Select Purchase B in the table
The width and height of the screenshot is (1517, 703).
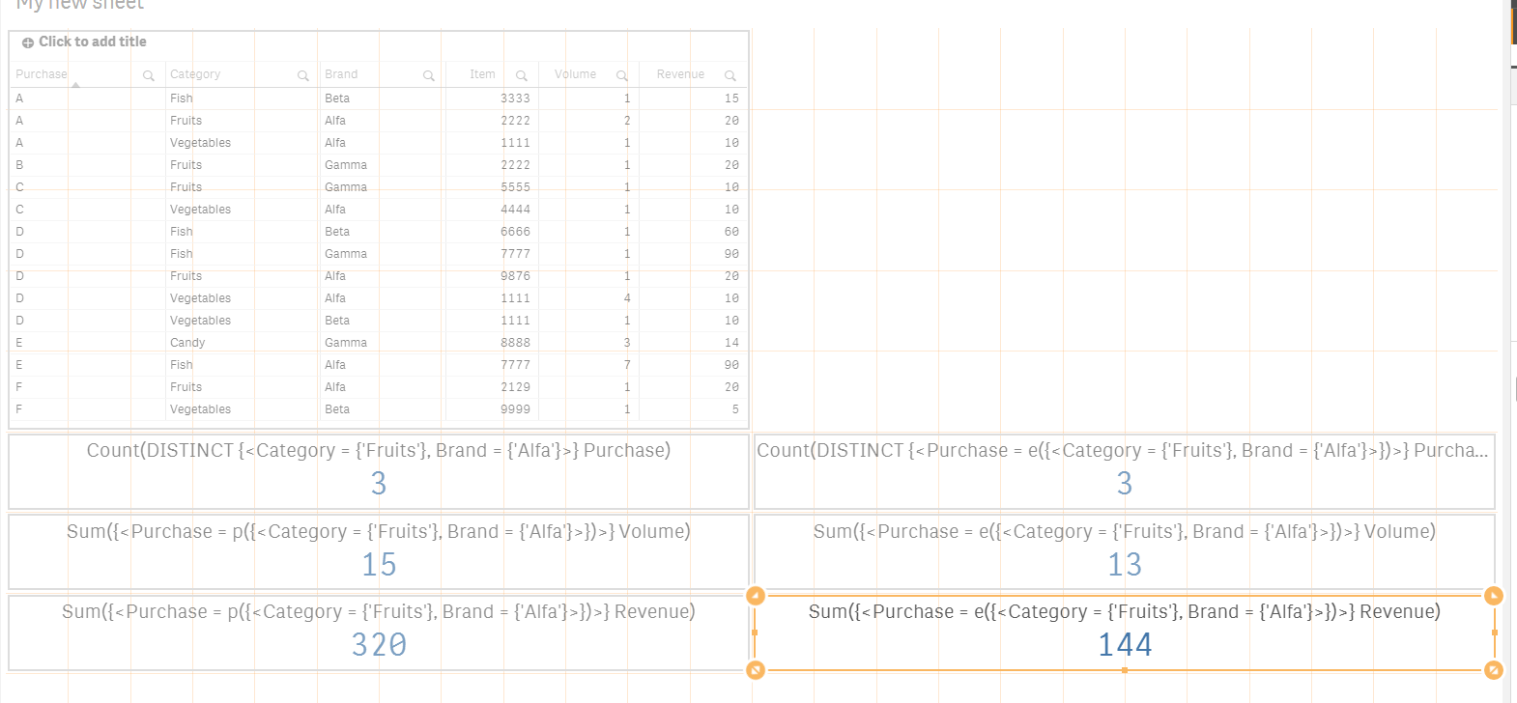pyautogui.click(x=19, y=165)
